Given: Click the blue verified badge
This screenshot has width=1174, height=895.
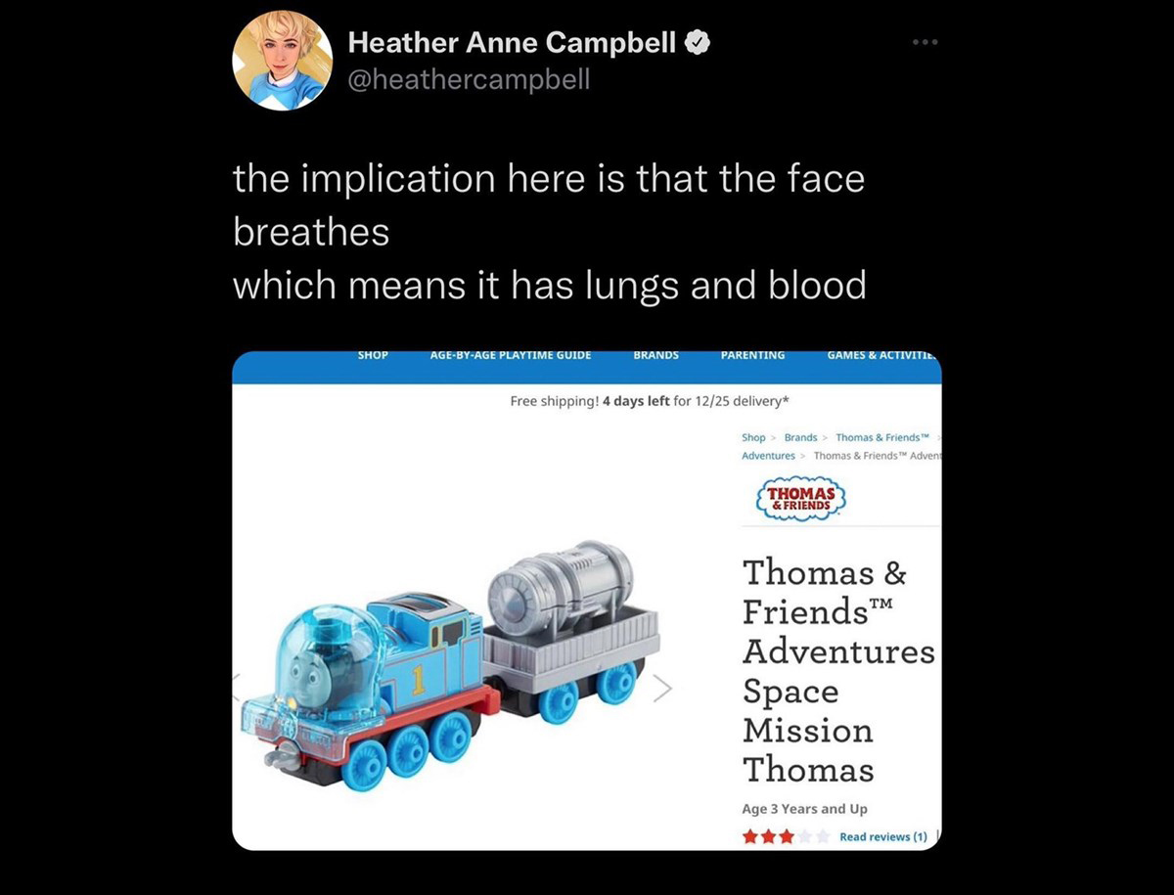Looking at the screenshot, I should point(697,42).
